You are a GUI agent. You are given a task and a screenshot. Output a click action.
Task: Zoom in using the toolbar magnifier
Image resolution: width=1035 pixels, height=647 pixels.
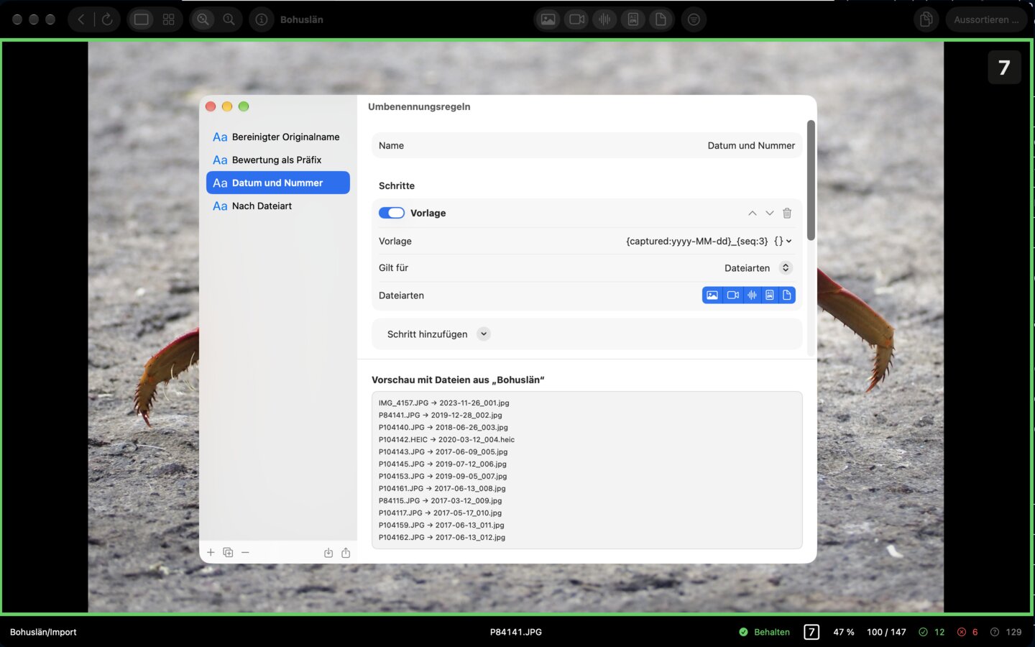tap(203, 19)
